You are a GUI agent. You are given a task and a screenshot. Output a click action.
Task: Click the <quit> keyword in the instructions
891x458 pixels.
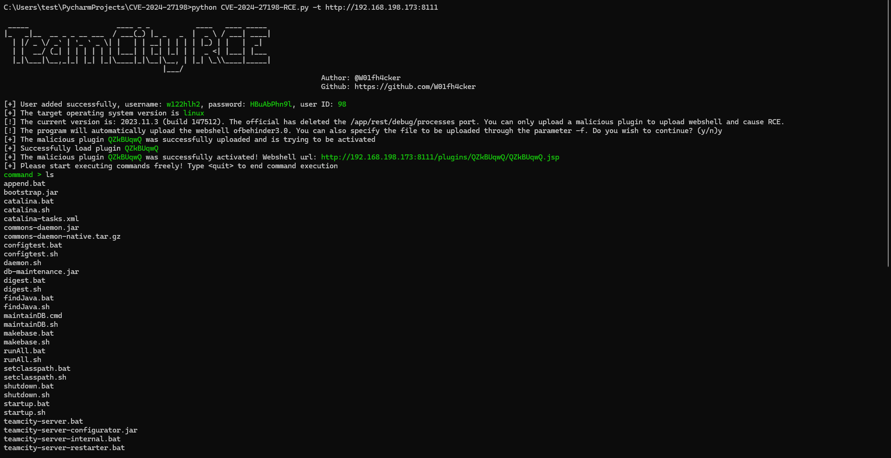point(221,166)
